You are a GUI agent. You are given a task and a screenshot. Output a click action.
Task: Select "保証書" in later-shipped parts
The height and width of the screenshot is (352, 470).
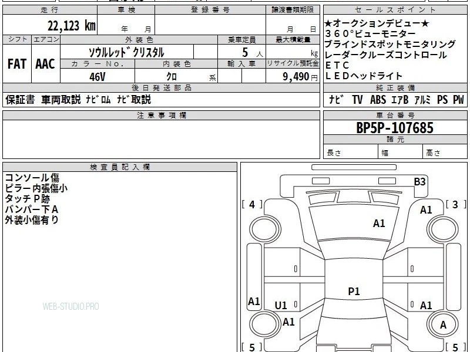pyautogui.click(x=20, y=100)
